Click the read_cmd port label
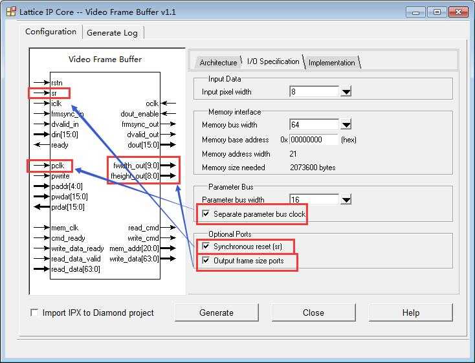The image size is (475, 363). click(144, 228)
